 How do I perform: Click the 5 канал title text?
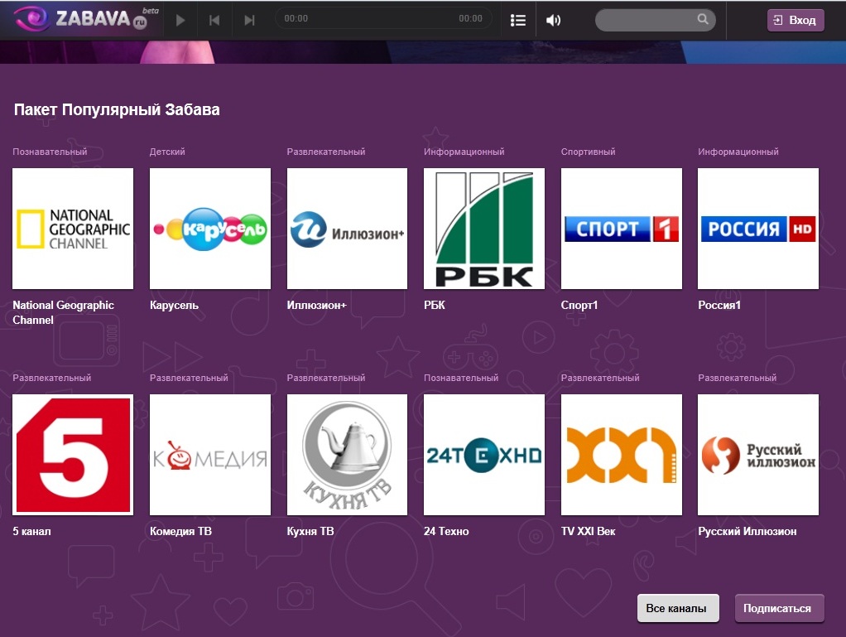coord(31,532)
